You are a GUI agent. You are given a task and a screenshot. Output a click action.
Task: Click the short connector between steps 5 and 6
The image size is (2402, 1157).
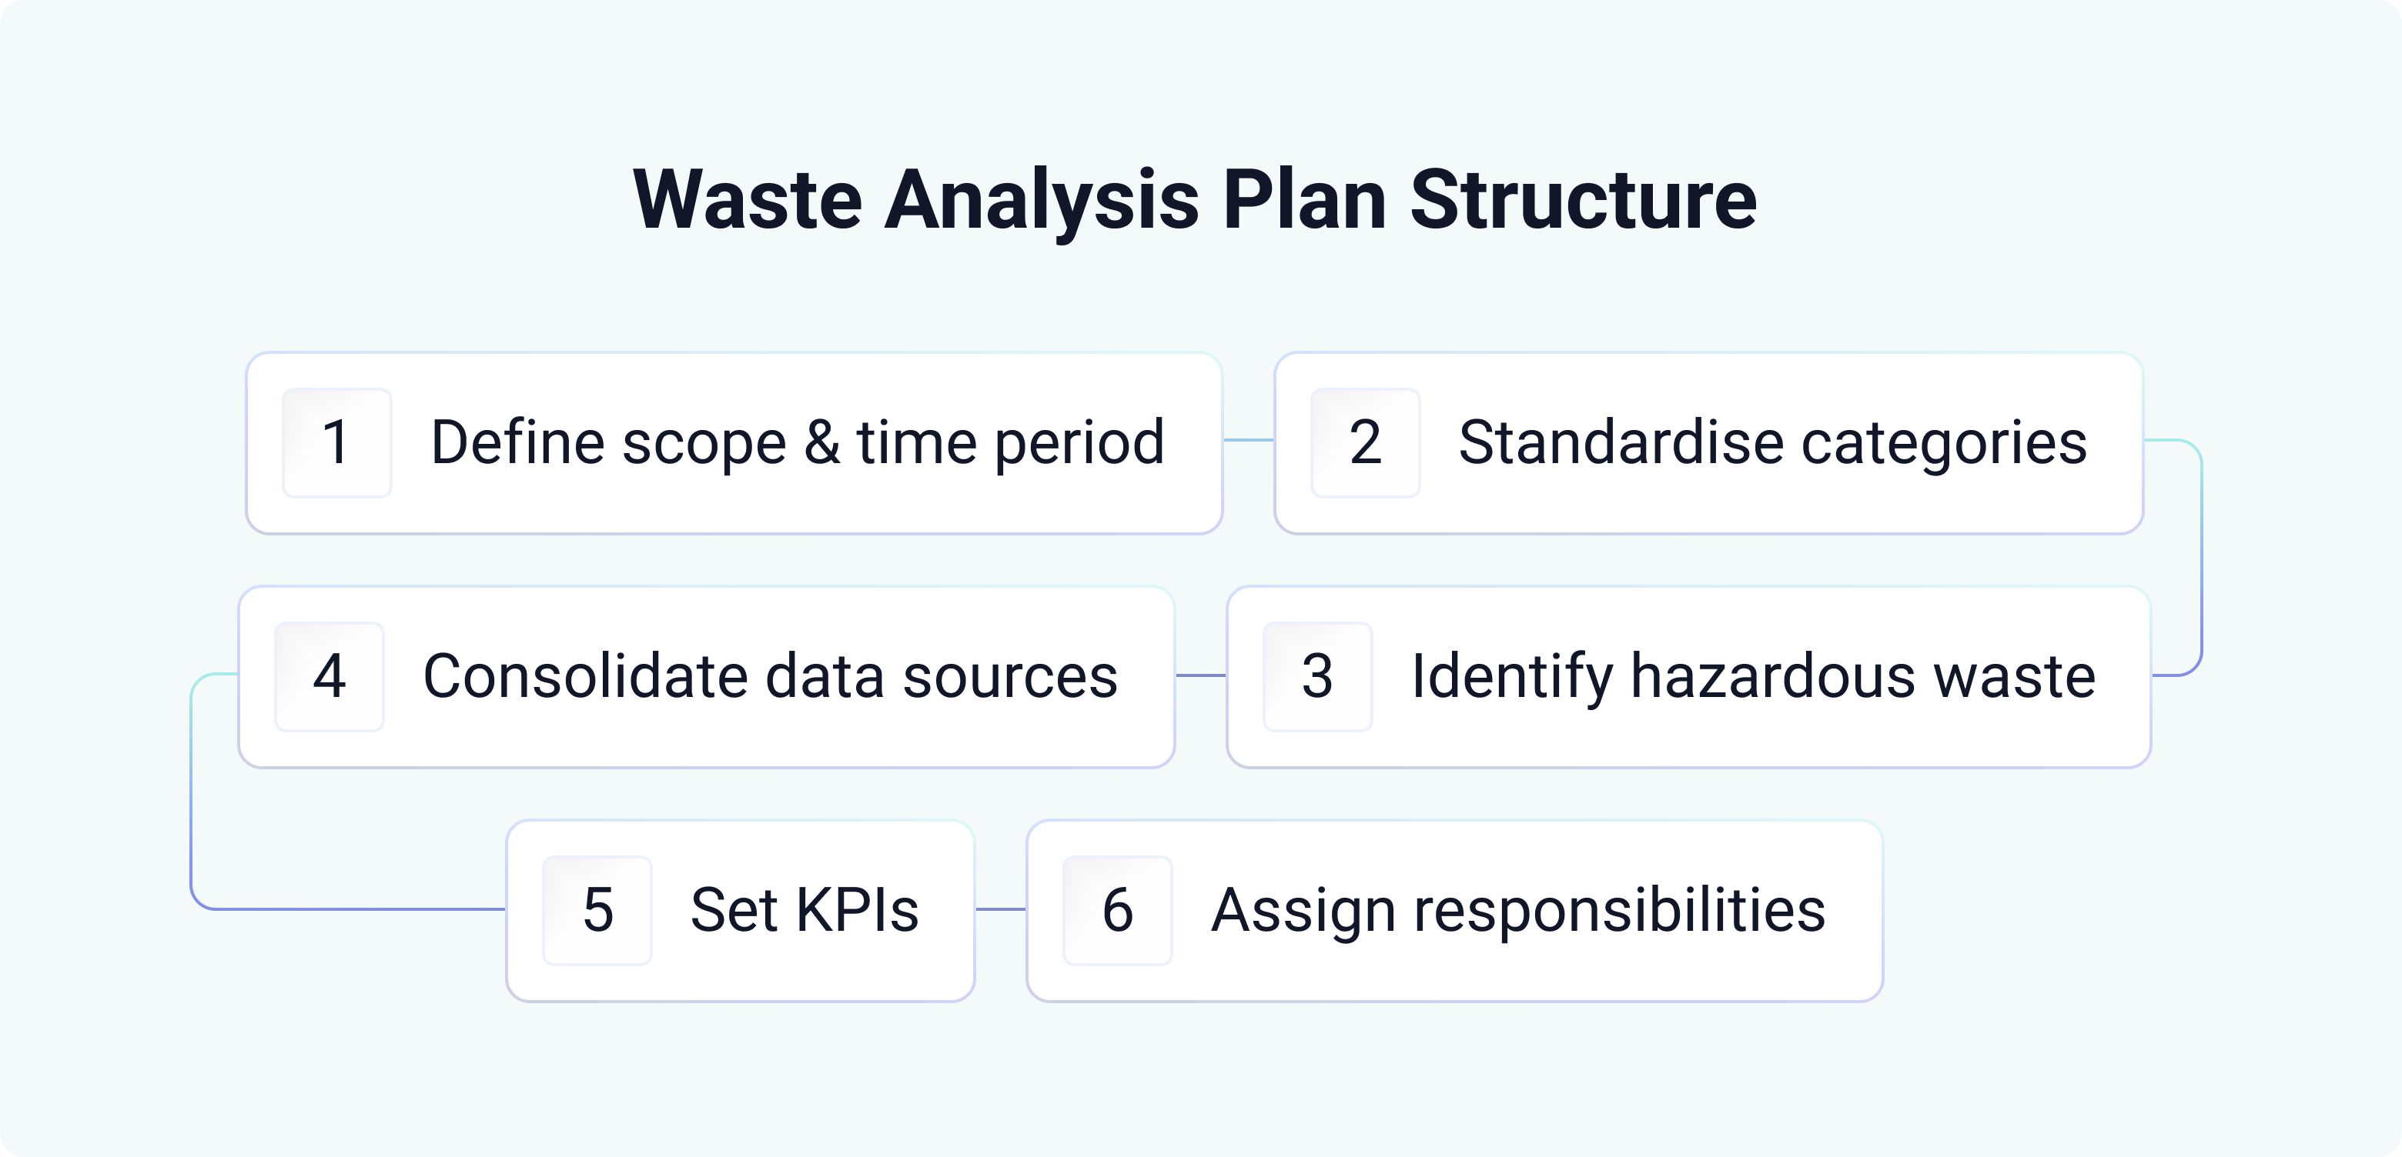click(x=1001, y=909)
